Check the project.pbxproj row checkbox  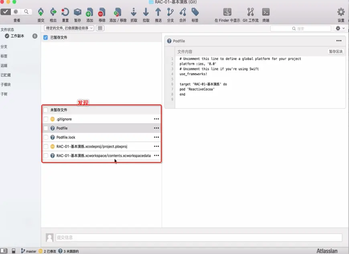tap(46, 146)
